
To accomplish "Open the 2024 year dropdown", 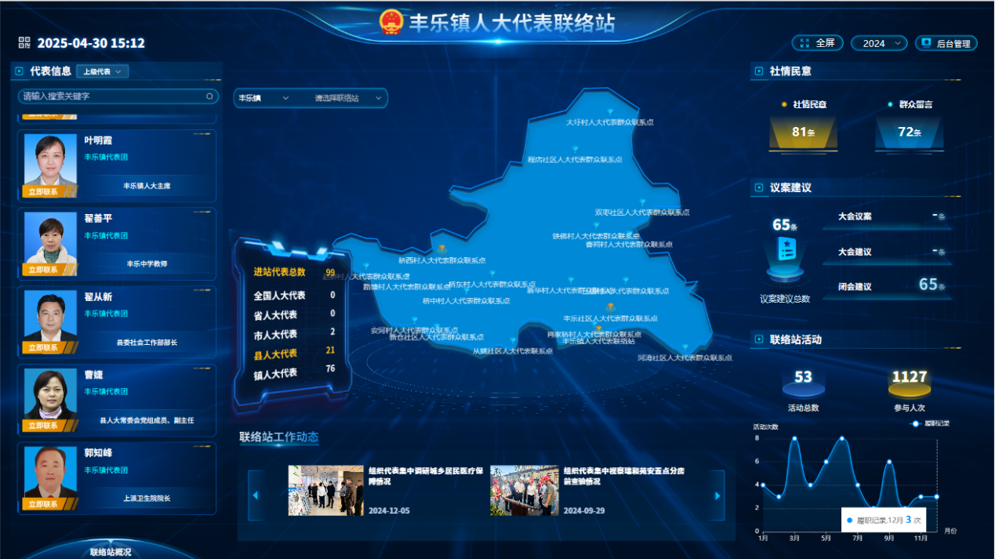I will [879, 43].
